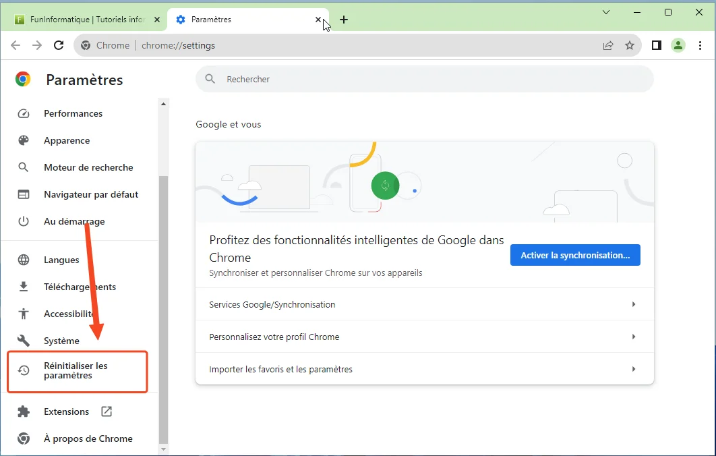This screenshot has height=456, width=716.
Task: Click the Téléchargements download icon
Action: [x=24, y=287]
